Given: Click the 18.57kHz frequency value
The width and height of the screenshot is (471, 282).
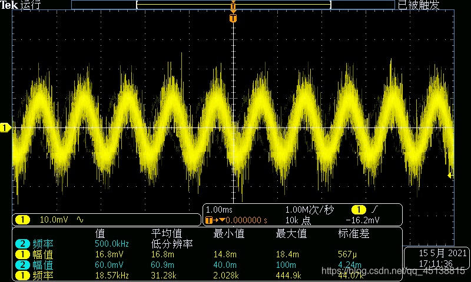Looking at the screenshot, I should point(112,276).
